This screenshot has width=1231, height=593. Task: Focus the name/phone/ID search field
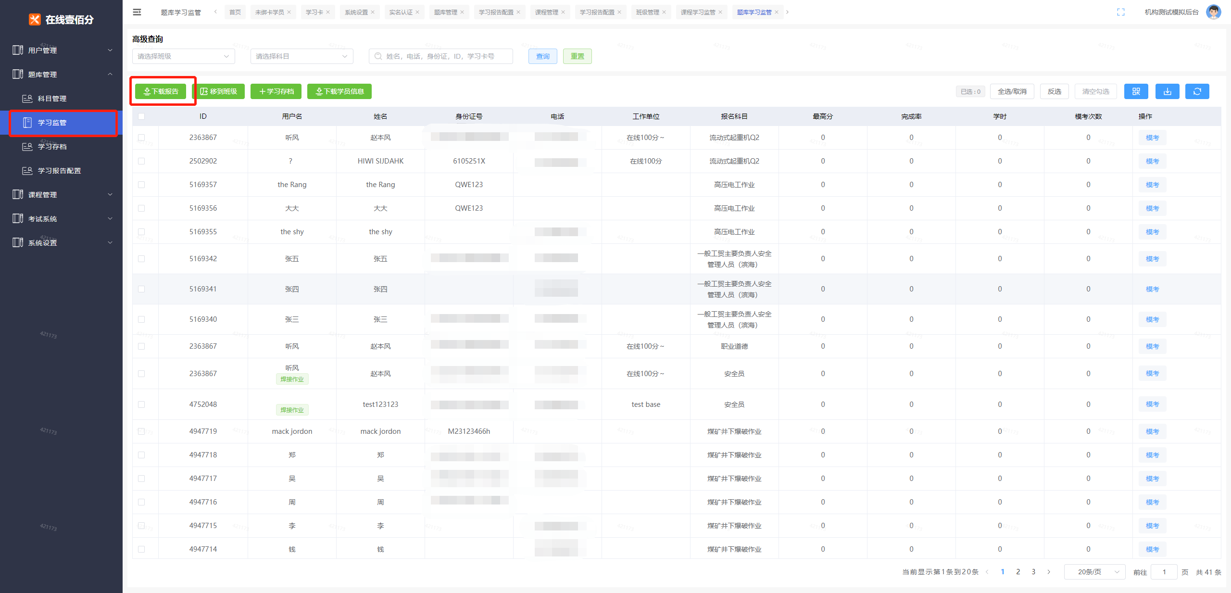(x=440, y=56)
